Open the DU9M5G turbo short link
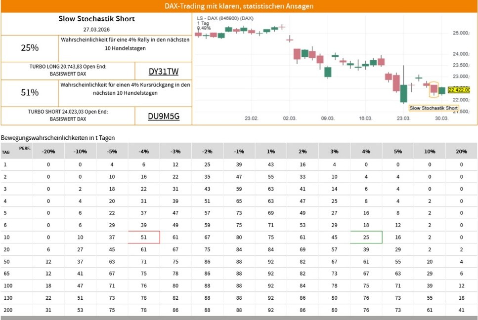The image size is (478, 320). pos(163,116)
